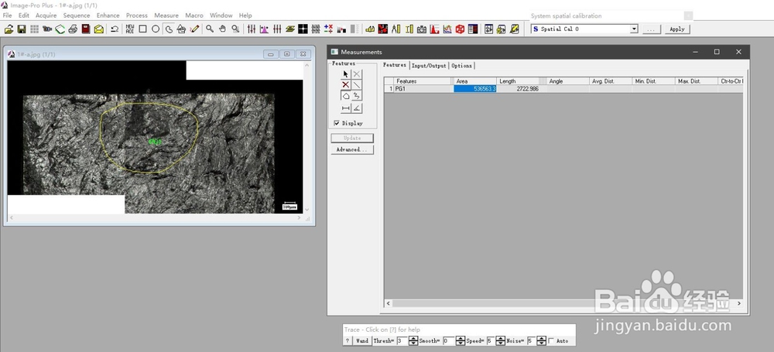Open the Measure menu
The height and width of the screenshot is (352, 774).
[166, 15]
